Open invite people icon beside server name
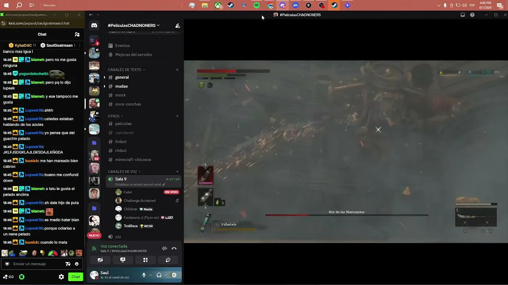 coord(177,26)
